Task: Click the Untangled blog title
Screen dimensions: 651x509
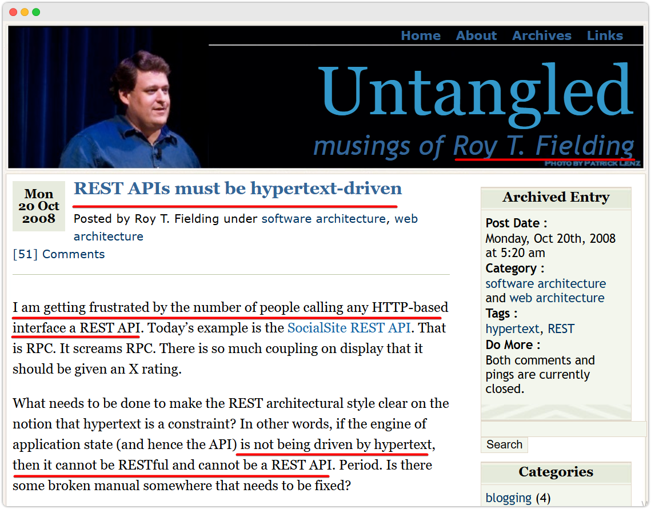Action: click(476, 94)
